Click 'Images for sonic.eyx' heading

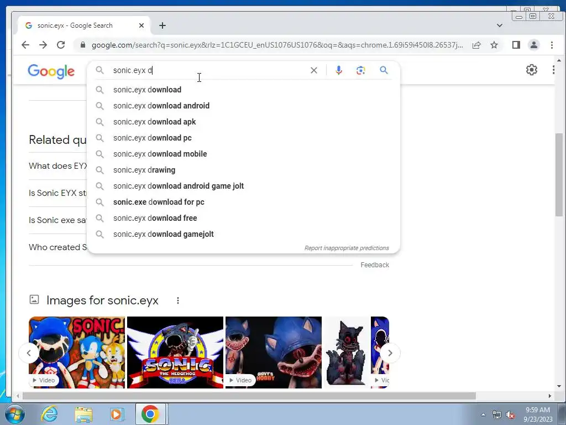pos(102,300)
